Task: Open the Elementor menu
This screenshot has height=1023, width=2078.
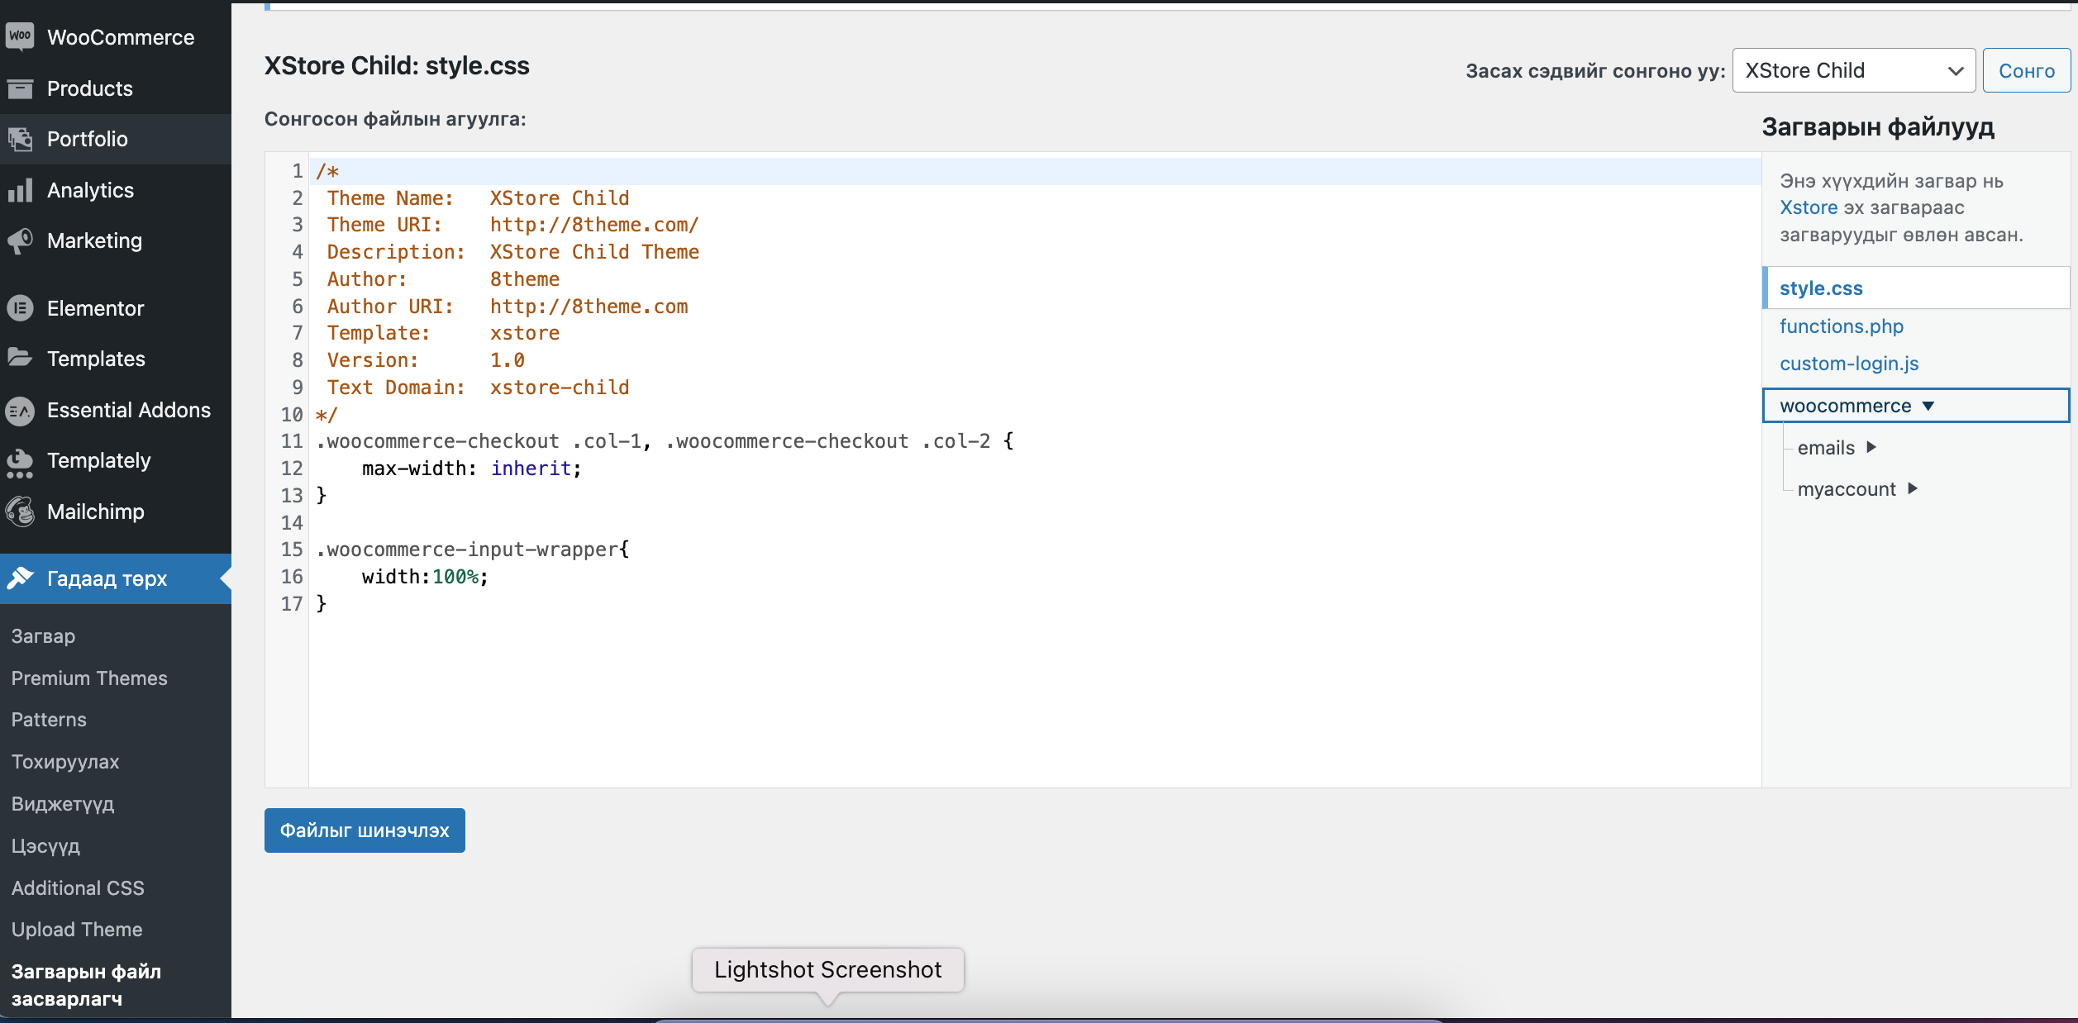Action: 116,308
